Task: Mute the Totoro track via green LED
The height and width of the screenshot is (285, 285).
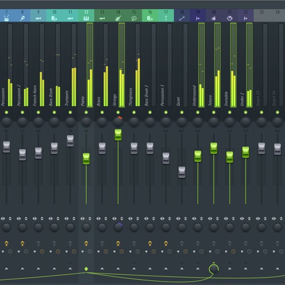Action: tap(214, 112)
